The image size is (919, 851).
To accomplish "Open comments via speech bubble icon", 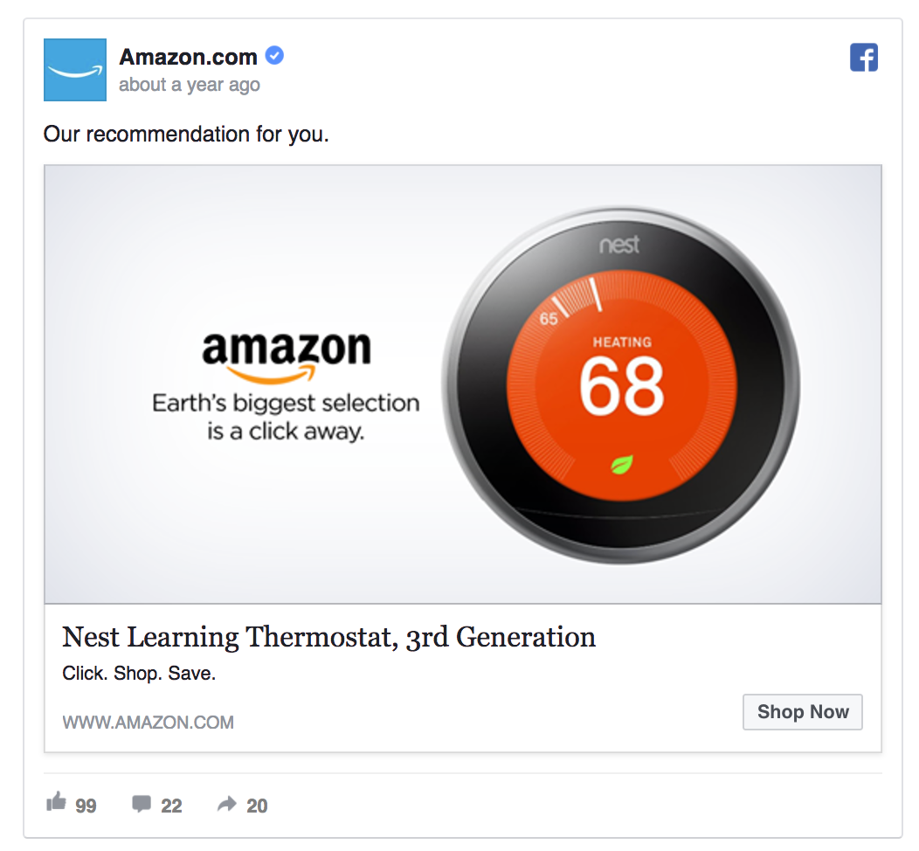I will point(142,804).
